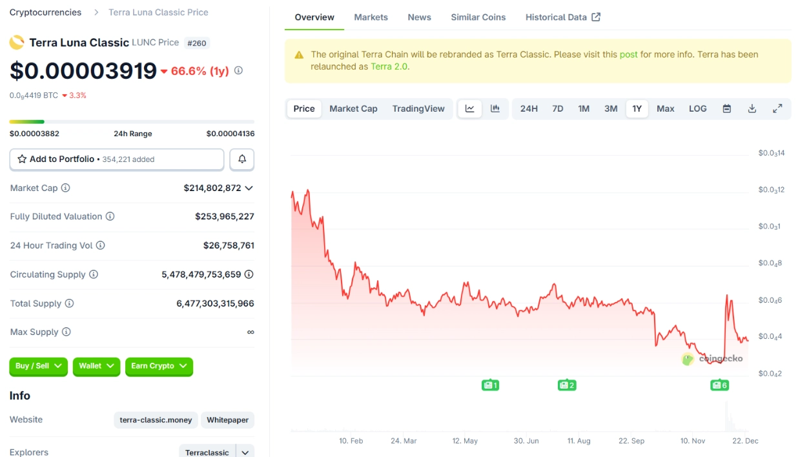Click the chart news marker labeled 6
This screenshot has width=809, height=457.
[719, 385]
